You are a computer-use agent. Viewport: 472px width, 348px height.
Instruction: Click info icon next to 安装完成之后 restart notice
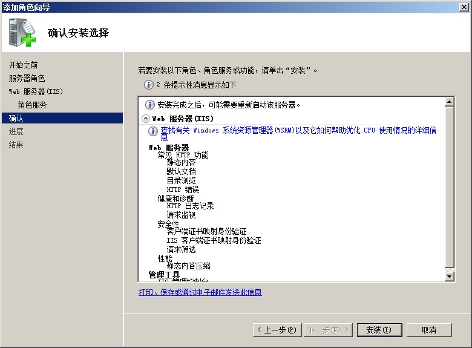pyautogui.click(x=150, y=105)
